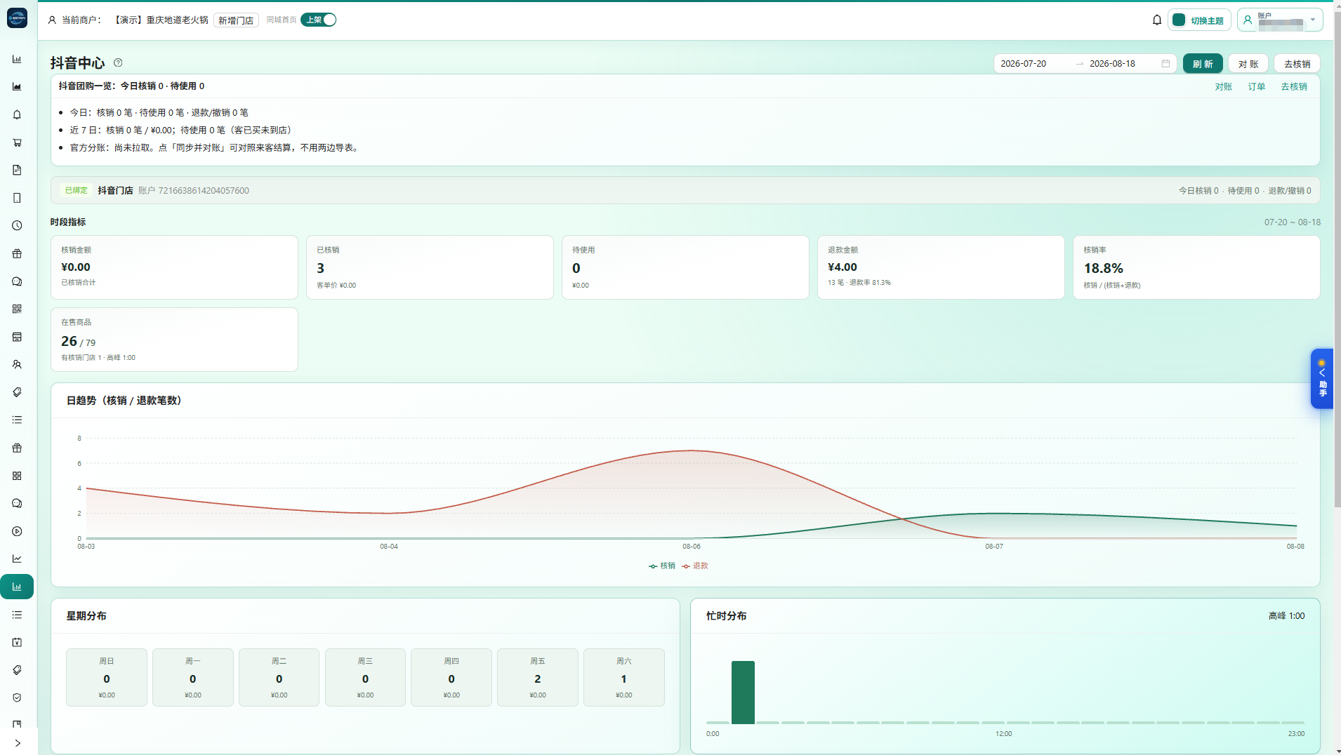
Task: Click the tag icon below the members icon
Action: pos(17,392)
